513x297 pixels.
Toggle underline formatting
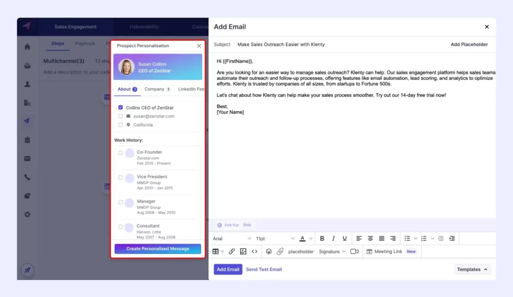tap(345, 238)
